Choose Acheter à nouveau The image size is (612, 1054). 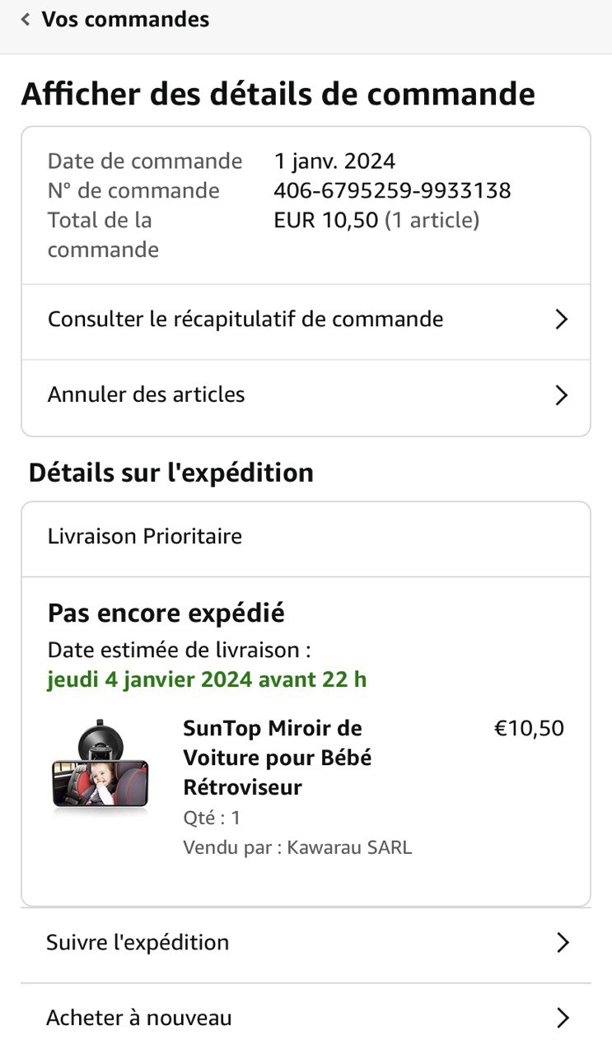[138, 1019]
